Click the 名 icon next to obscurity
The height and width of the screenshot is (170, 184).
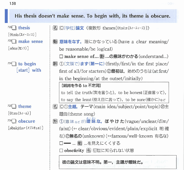tap(89, 151)
